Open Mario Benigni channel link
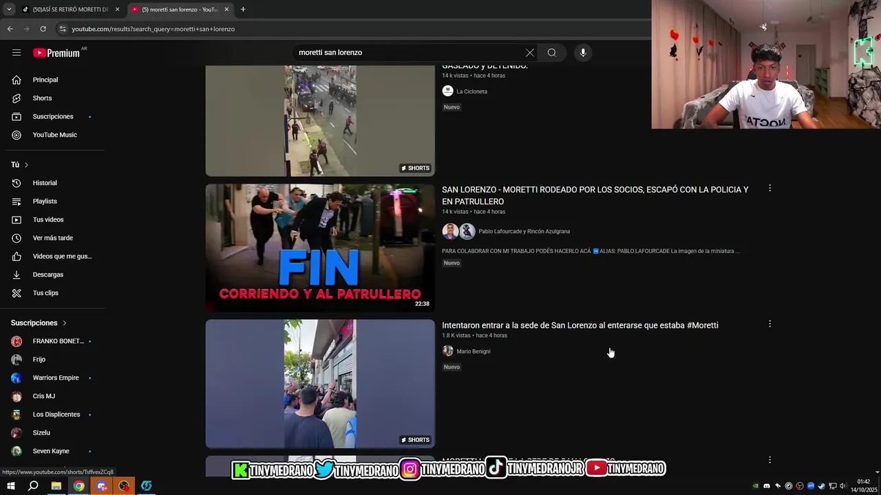This screenshot has height=495, width=881. (x=474, y=351)
